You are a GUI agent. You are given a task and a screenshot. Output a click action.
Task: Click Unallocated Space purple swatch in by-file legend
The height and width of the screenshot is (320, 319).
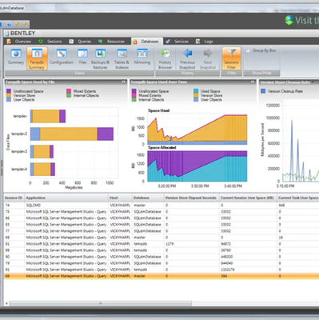point(9,91)
